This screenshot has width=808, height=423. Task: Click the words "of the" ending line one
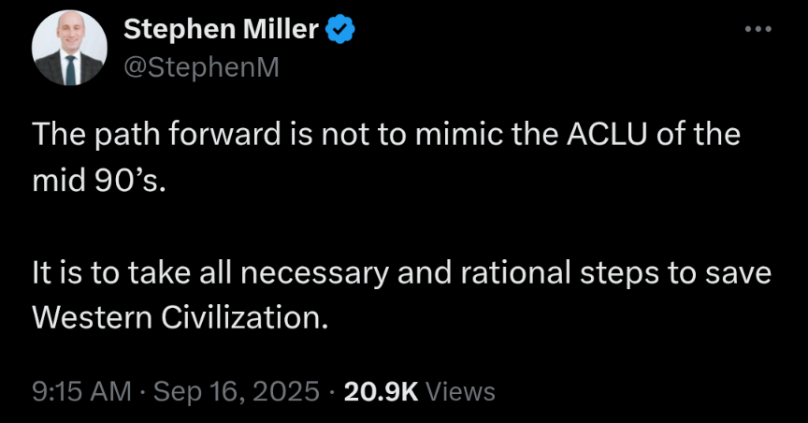[699, 134]
